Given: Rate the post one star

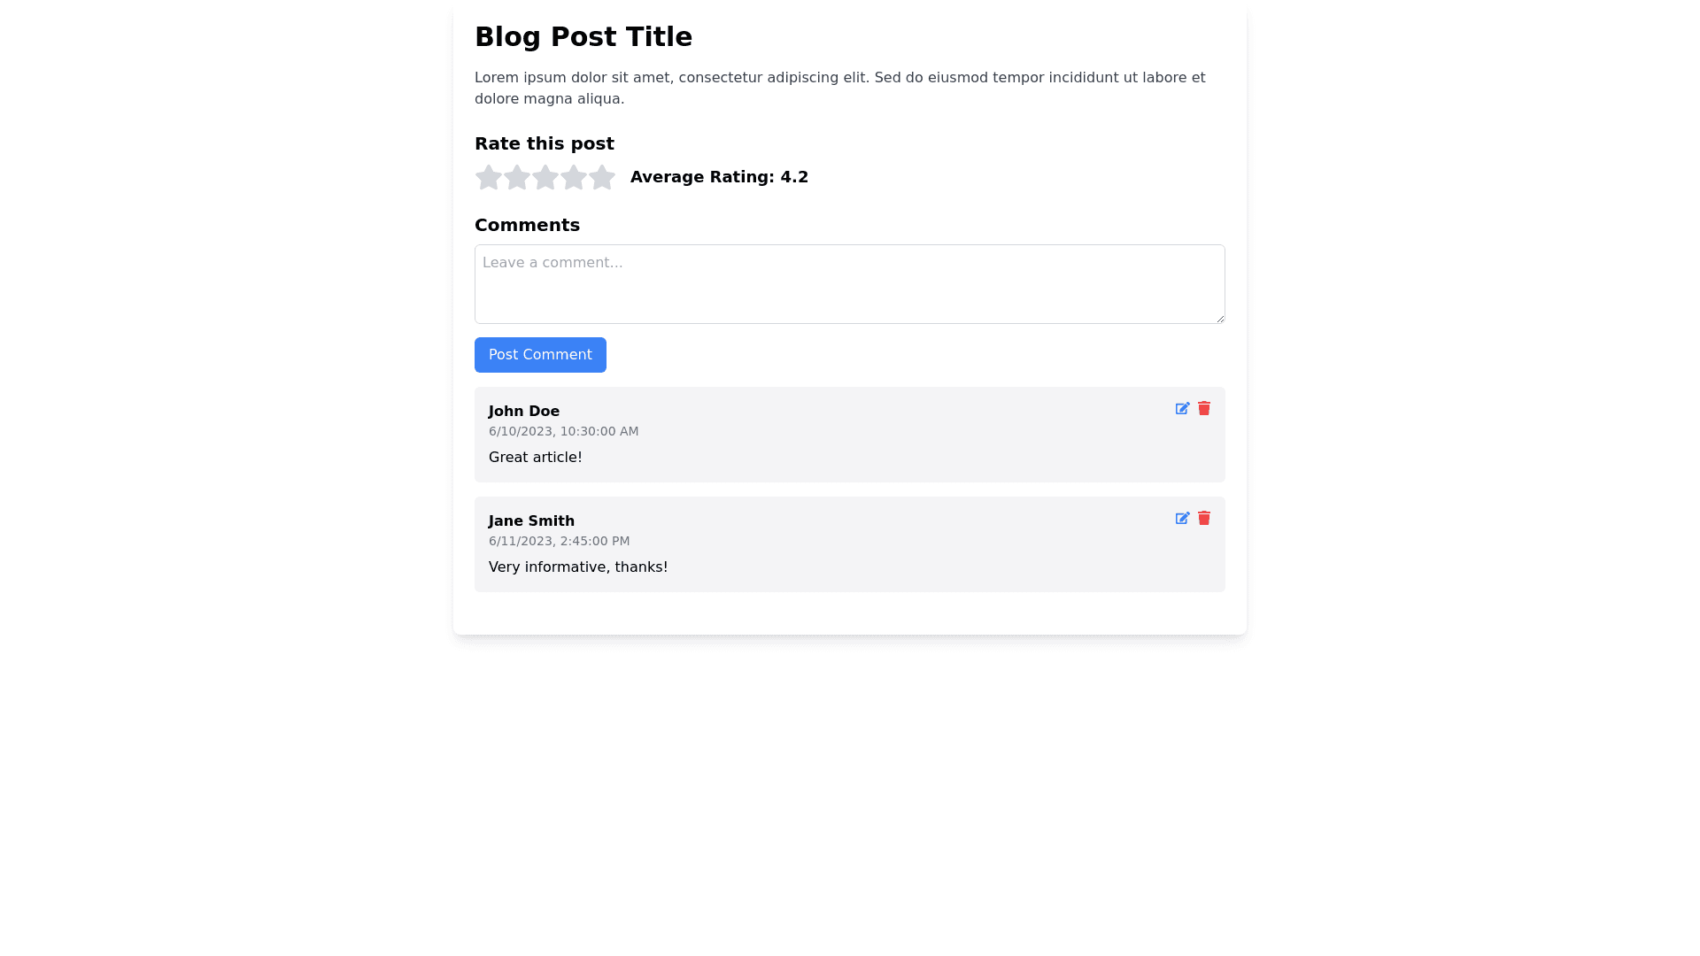Looking at the screenshot, I should tap(489, 178).
